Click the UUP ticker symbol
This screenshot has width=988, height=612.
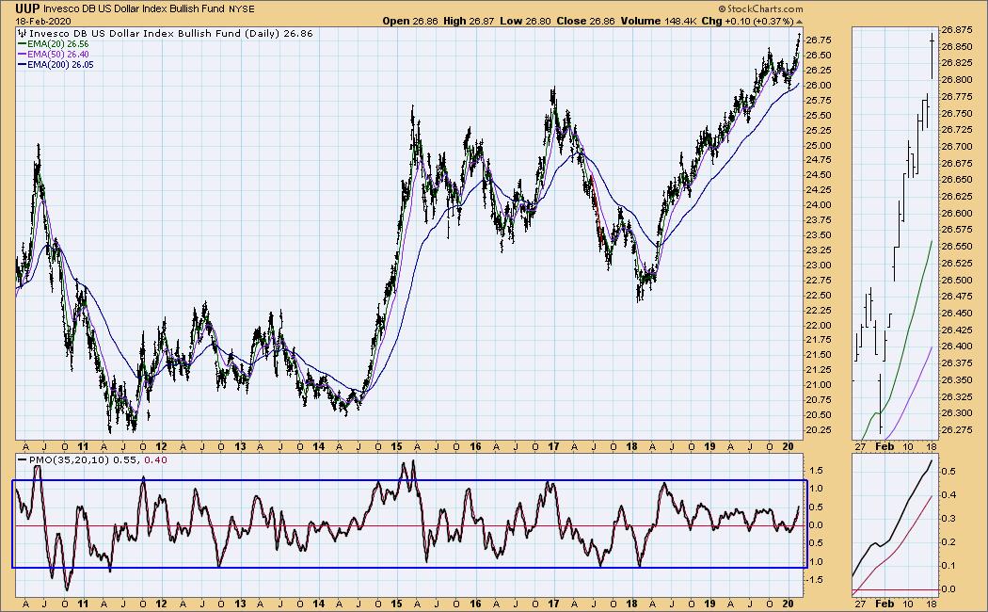(x=28, y=8)
